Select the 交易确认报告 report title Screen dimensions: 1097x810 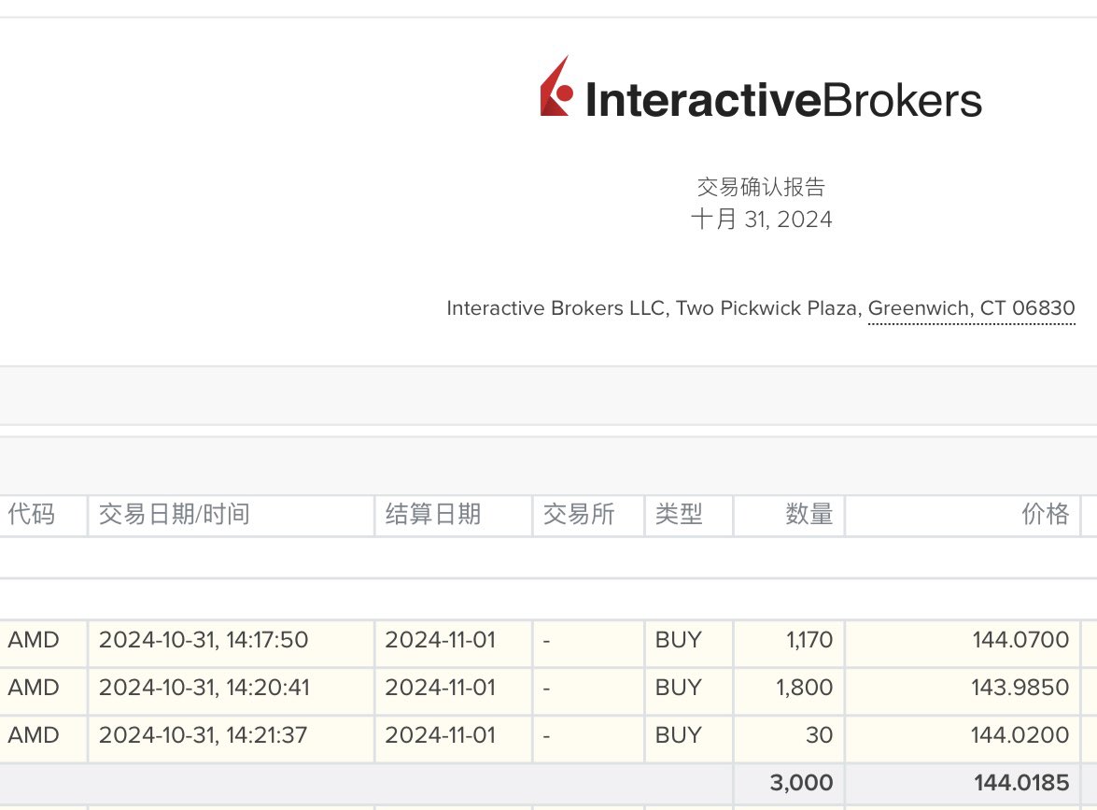761,187
